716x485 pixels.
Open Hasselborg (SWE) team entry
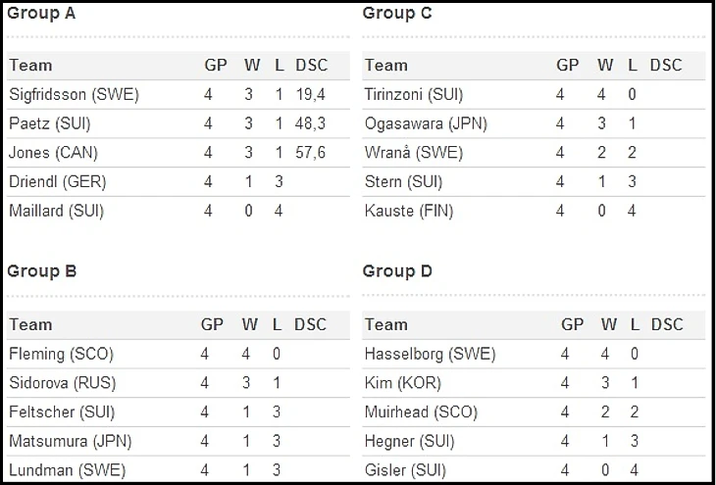(x=430, y=354)
